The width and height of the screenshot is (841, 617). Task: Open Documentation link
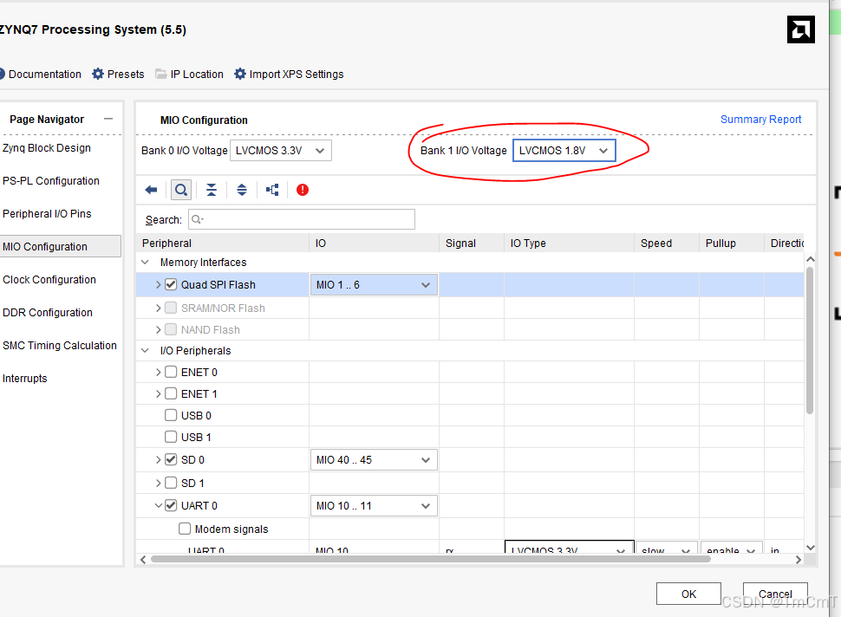[41, 74]
